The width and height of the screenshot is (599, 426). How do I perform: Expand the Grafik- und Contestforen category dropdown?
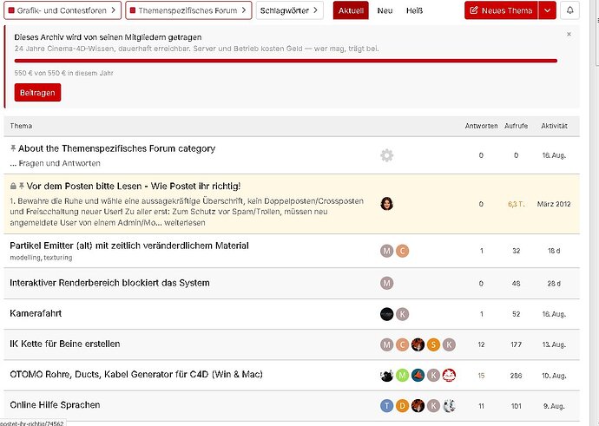pyautogui.click(x=63, y=10)
